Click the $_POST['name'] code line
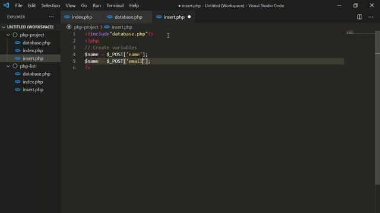The height and width of the screenshot is (213, 380). point(116,54)
